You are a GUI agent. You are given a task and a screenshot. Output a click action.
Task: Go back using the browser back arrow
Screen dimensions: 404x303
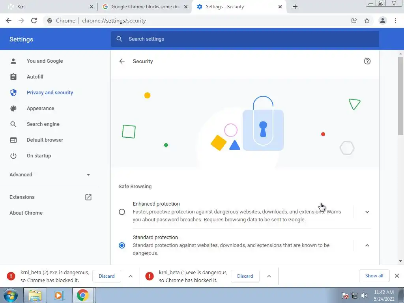coord(9,21)
